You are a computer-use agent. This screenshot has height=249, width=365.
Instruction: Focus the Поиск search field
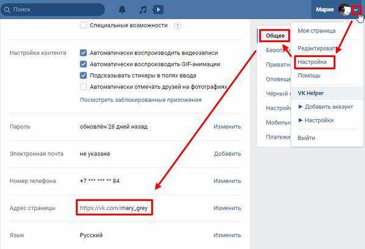pos(52,10)
